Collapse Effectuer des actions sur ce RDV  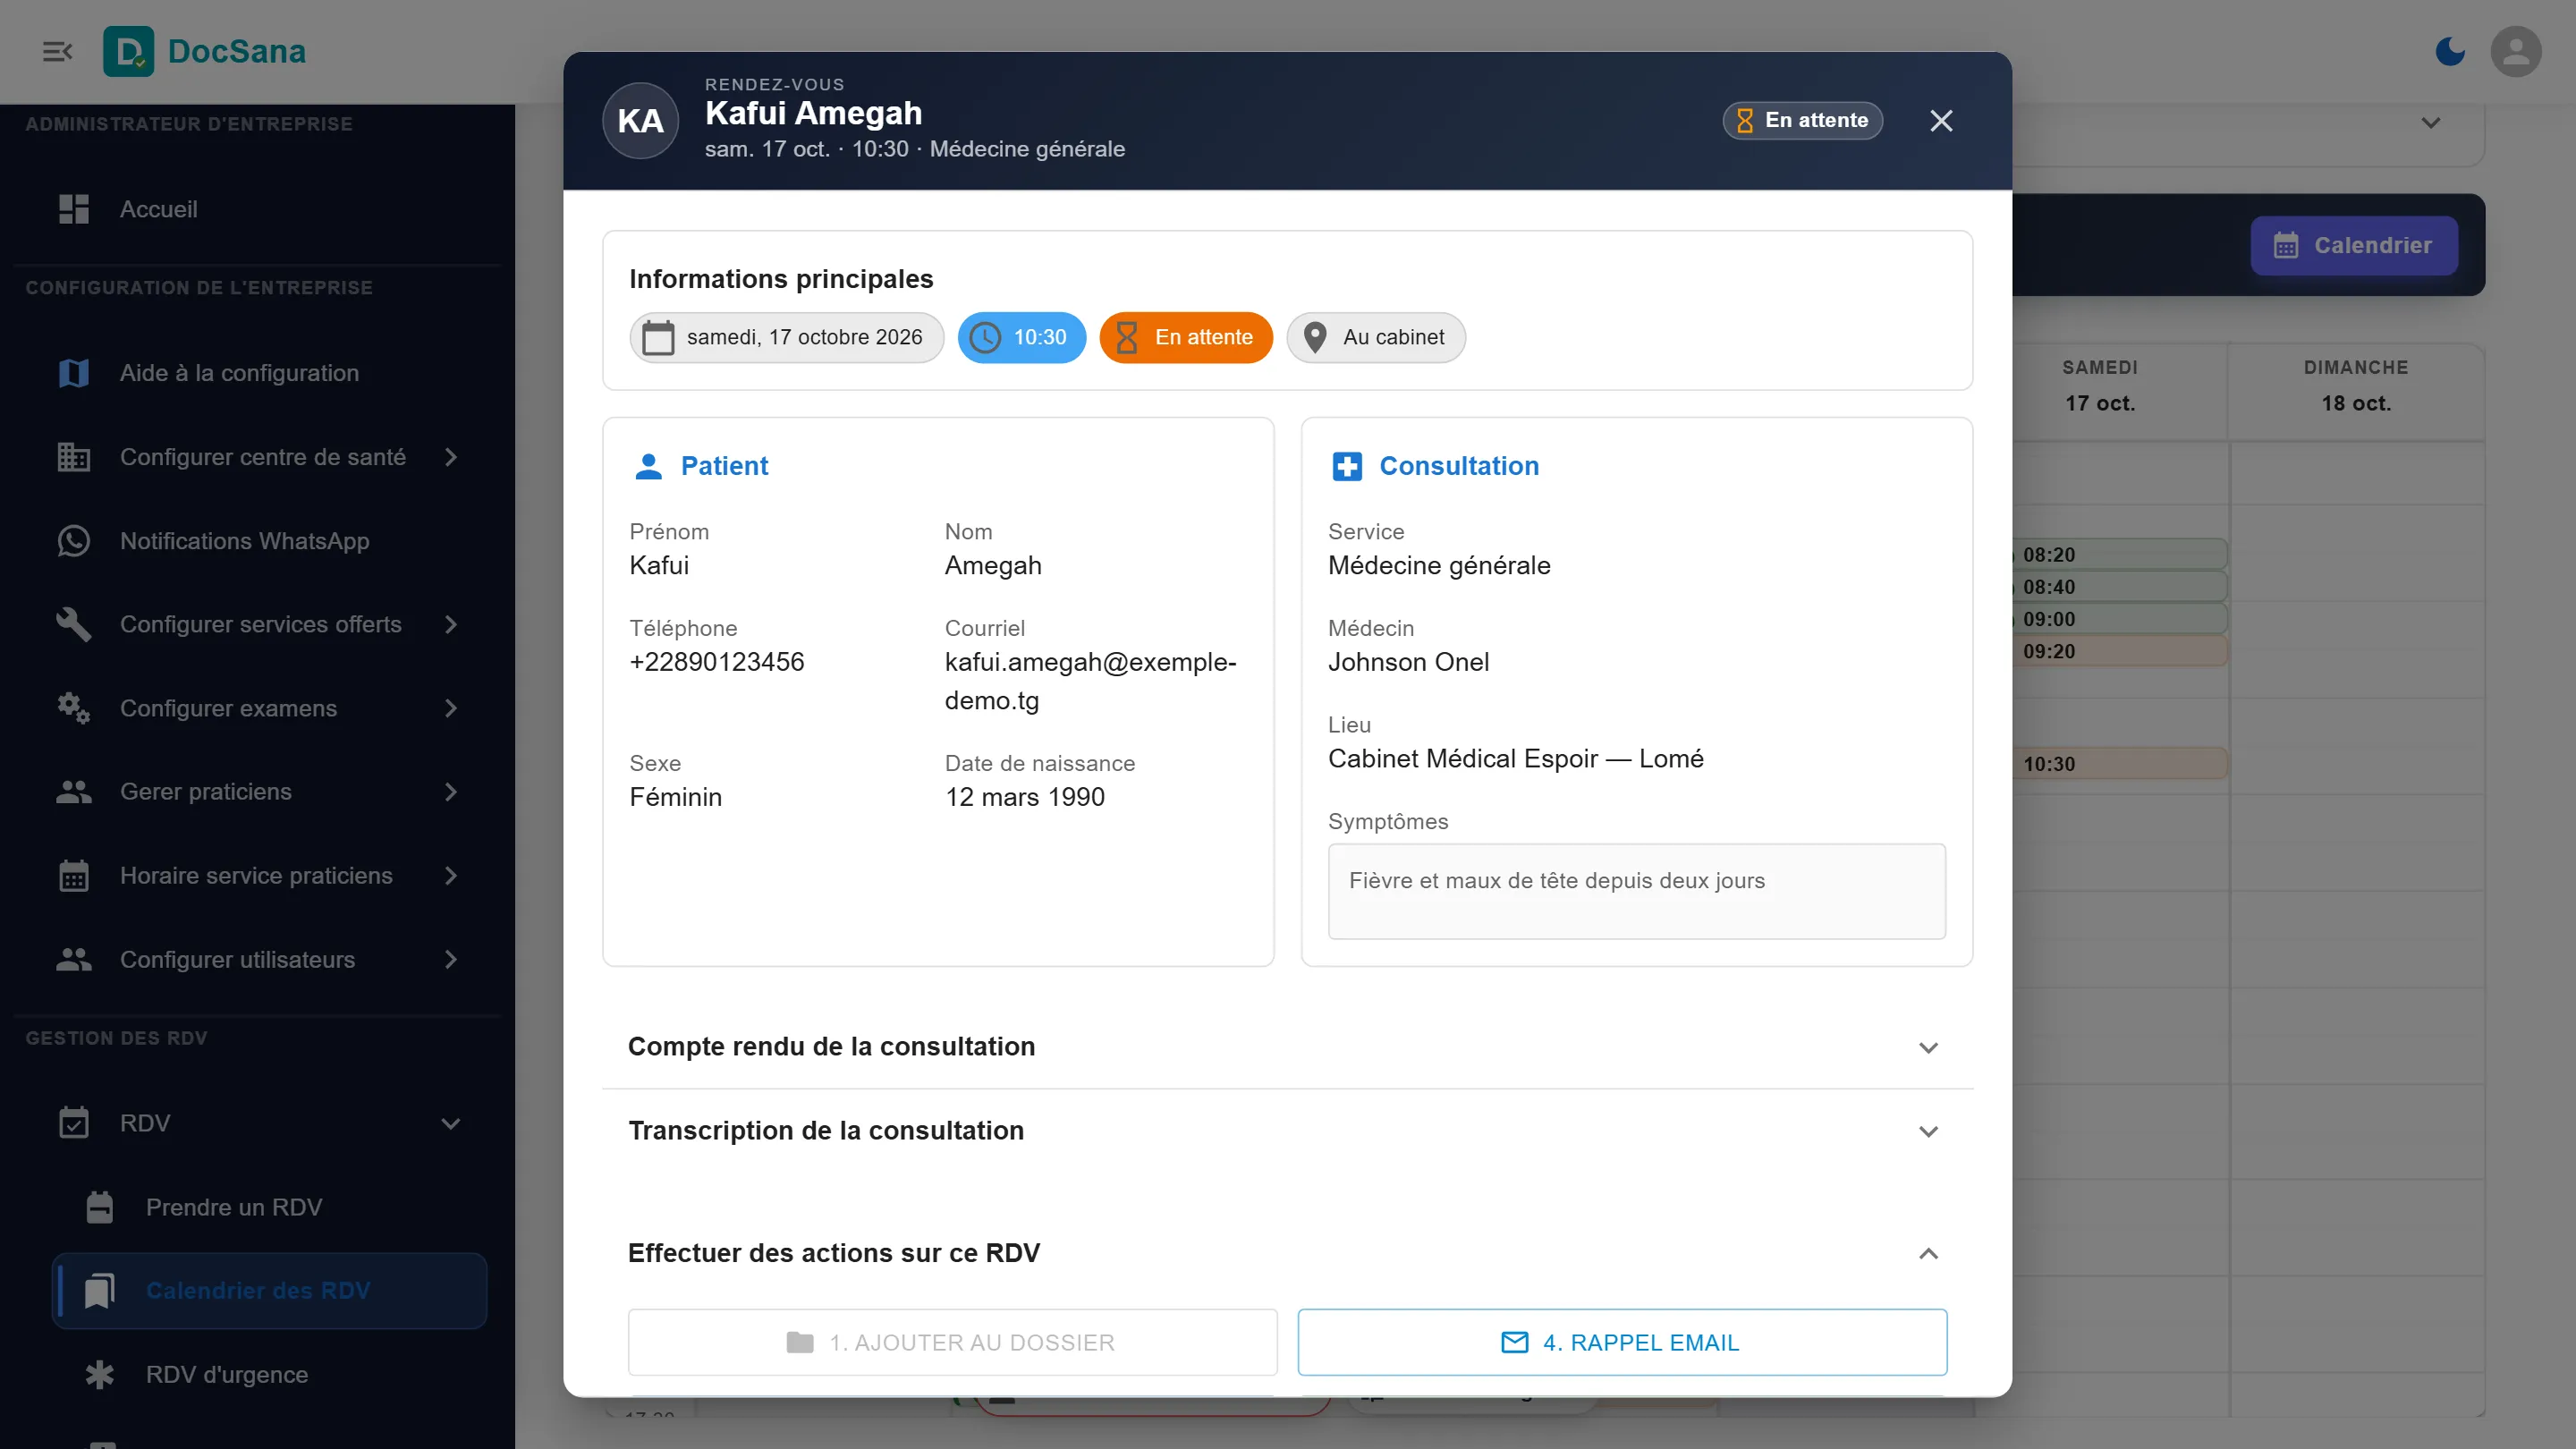[1287, 1253]
